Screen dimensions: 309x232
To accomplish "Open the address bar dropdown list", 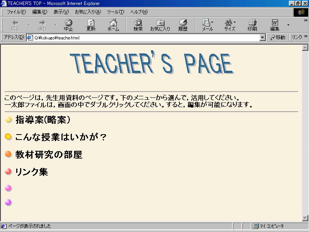I will pos(263,38).
